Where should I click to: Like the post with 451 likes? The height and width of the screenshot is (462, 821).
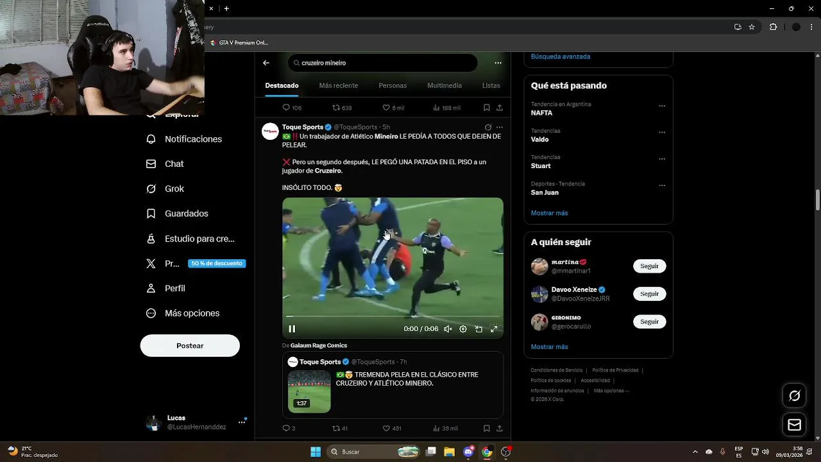click(x=392, y=428)
